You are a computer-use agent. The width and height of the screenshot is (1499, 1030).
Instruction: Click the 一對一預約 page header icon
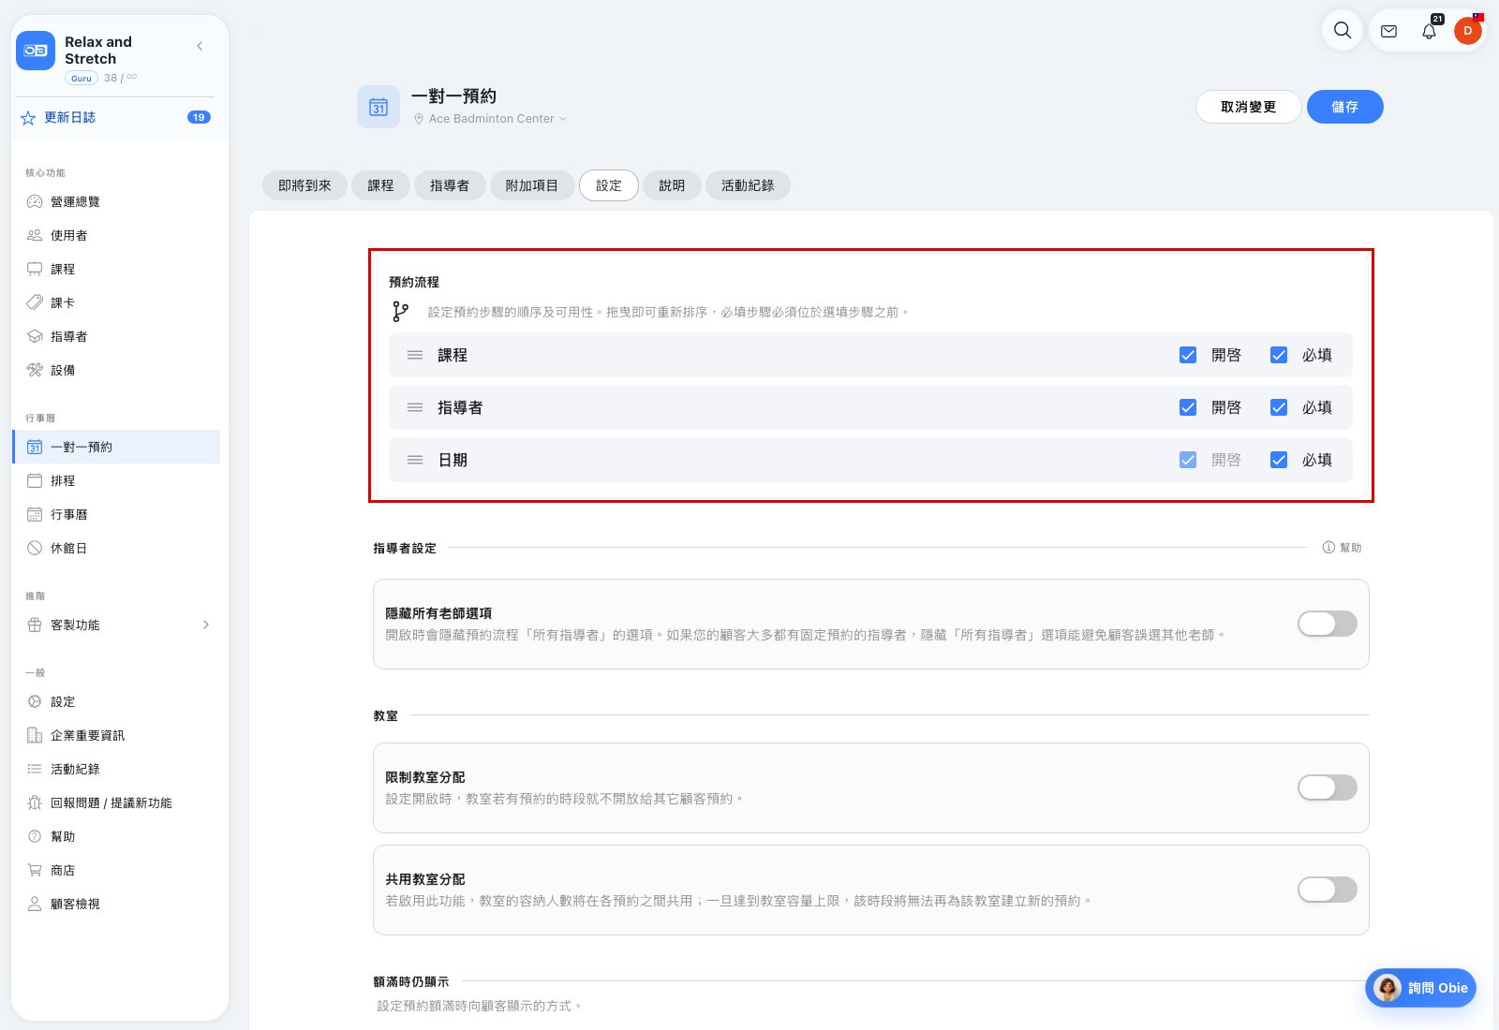[378, 107]
